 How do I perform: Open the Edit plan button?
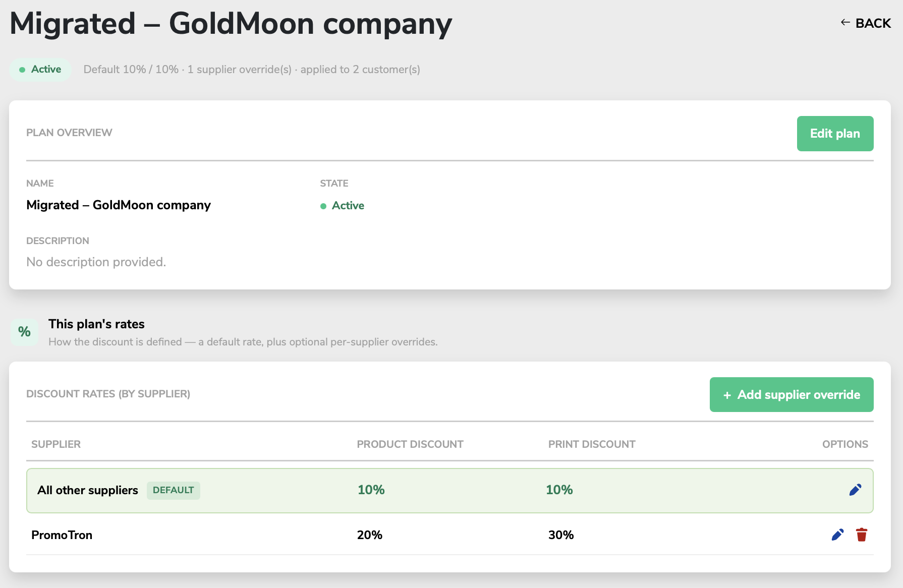pos(835,134)
